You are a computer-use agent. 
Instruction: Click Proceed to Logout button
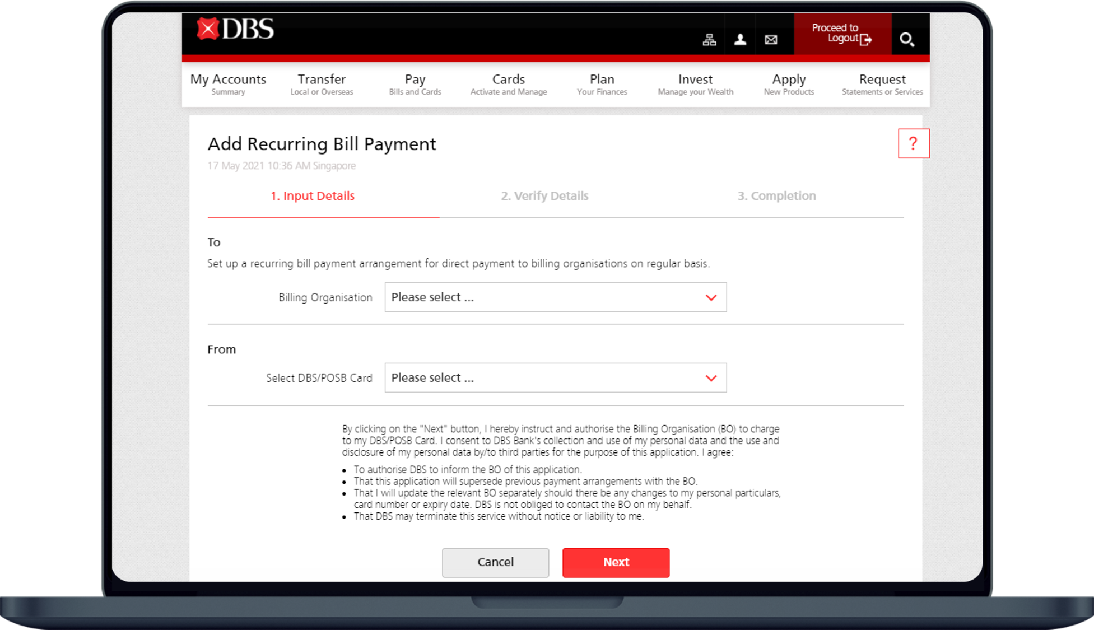click(842, 34)
